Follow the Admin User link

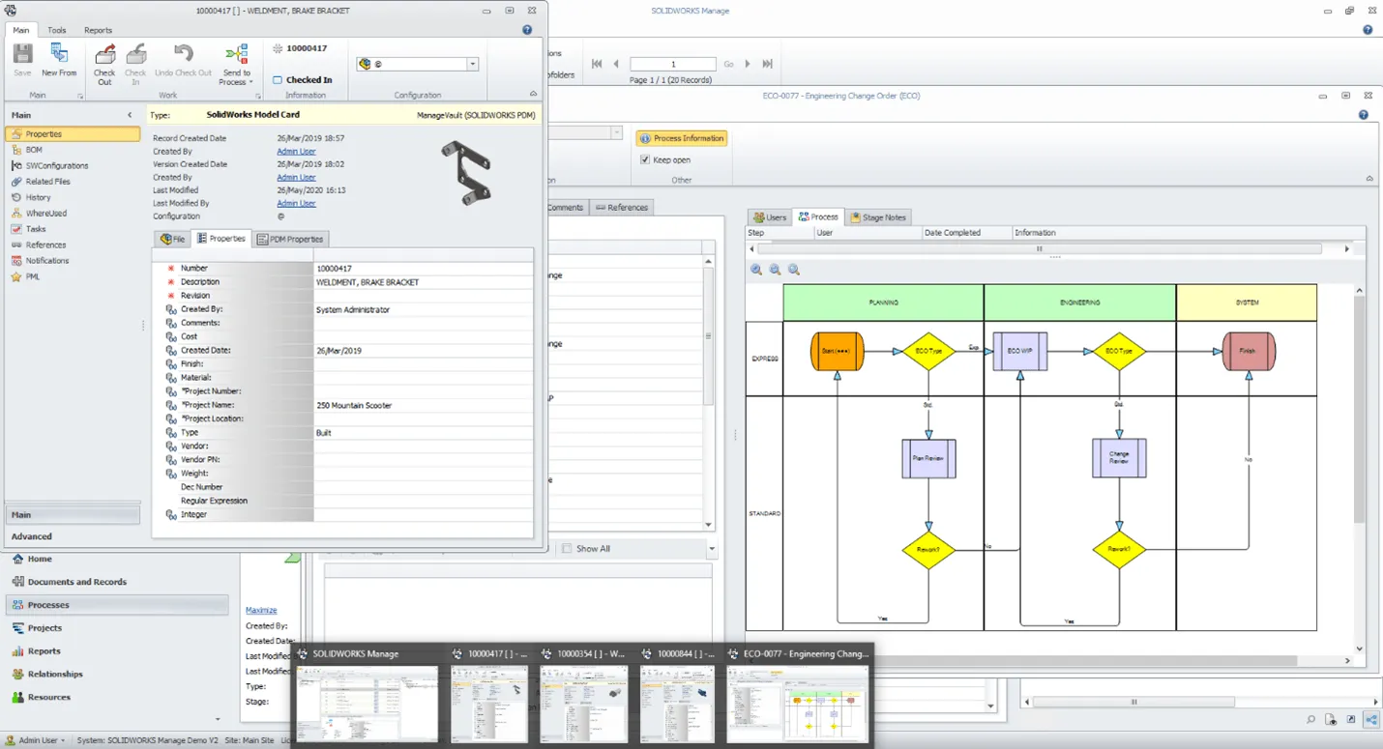pyautogui.click(x=296, y=151)
